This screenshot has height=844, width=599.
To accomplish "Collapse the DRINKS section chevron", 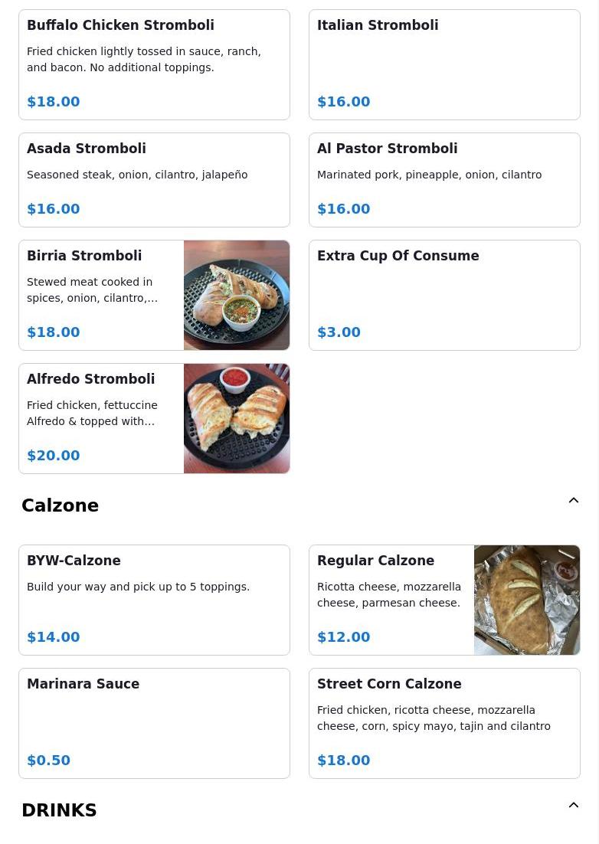I will click(573, 805).
